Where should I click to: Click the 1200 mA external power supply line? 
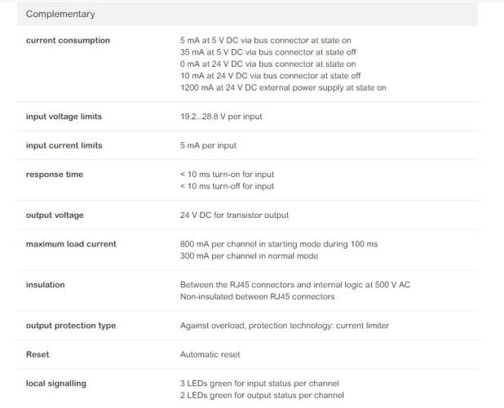pyautogui.click(x=283, y=87)
